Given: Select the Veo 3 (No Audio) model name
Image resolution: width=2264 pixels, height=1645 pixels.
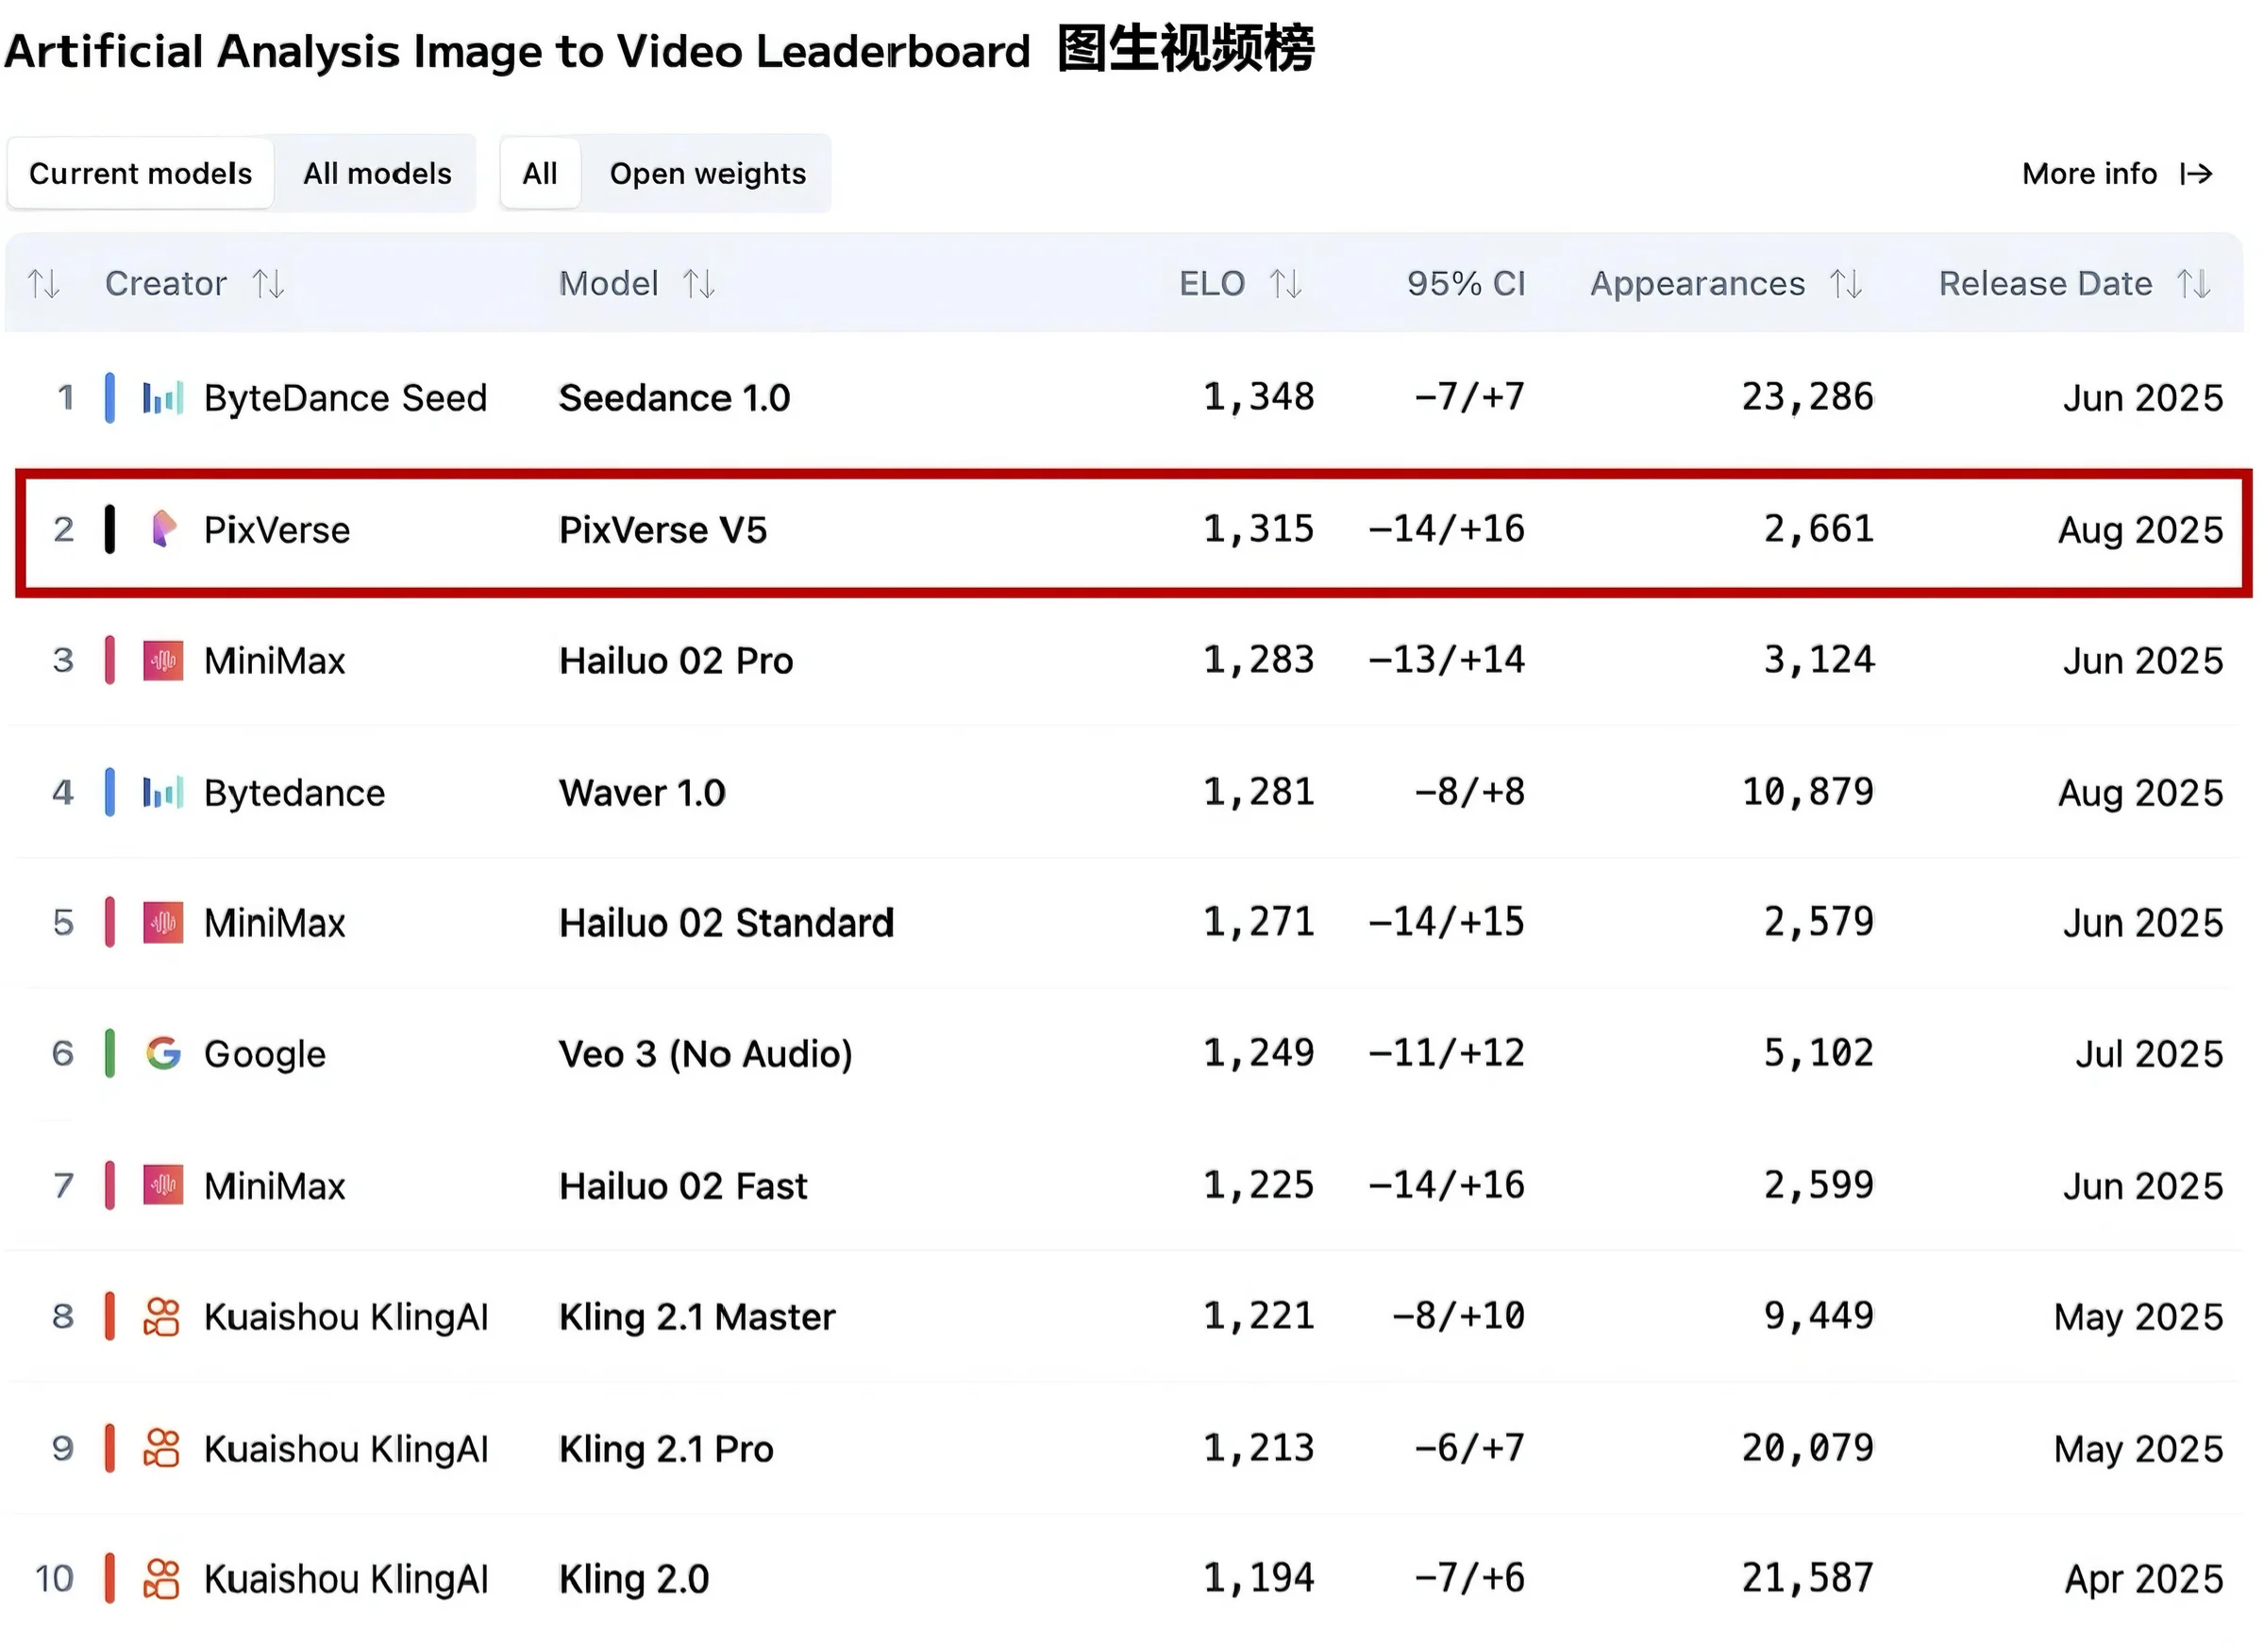Looking at the screenshot, I should [x=705, y=1054].
